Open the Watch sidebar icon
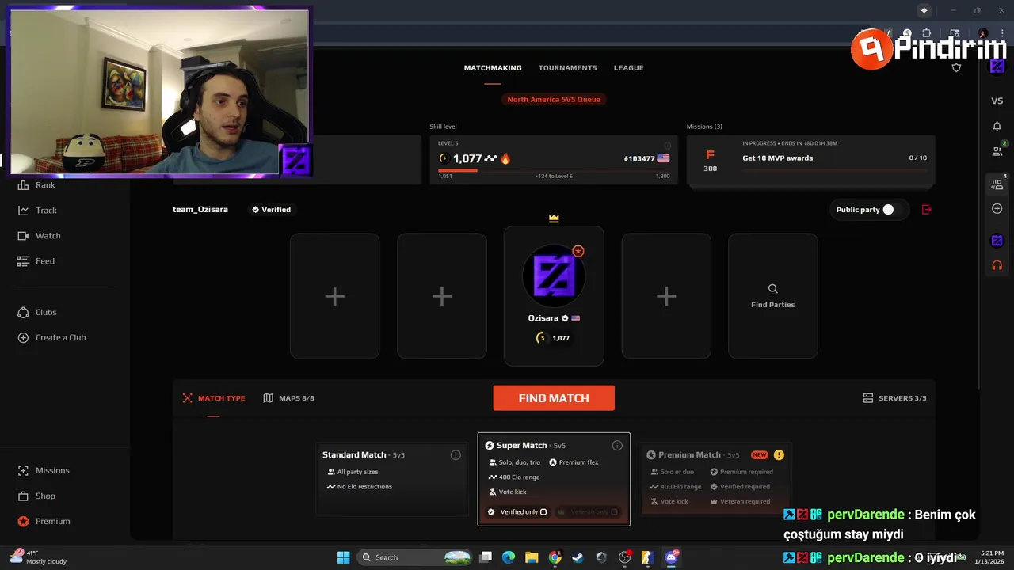The image size is (1014, 570). 23,236
